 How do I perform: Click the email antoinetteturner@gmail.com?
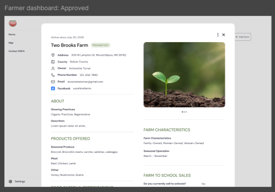coord(85,82)
